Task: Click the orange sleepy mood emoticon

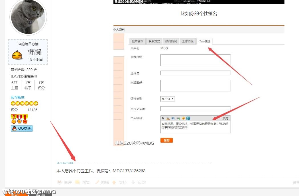Action: (17, 55)
